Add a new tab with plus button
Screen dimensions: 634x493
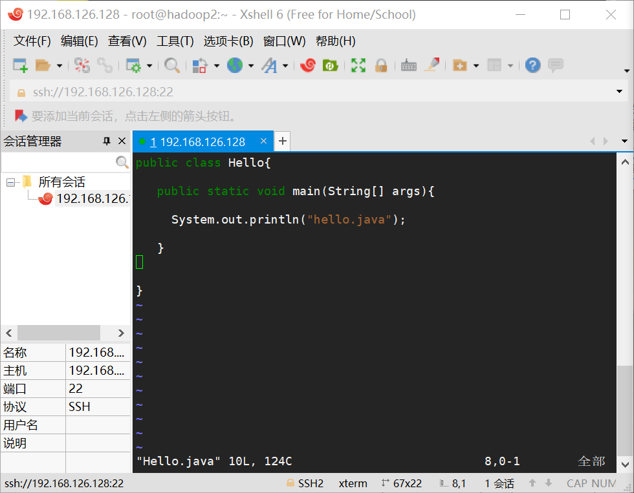point(283,141)
